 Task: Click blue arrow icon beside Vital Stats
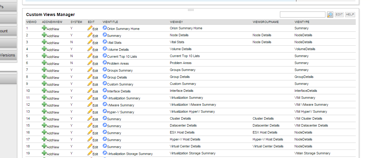point(105,42)
